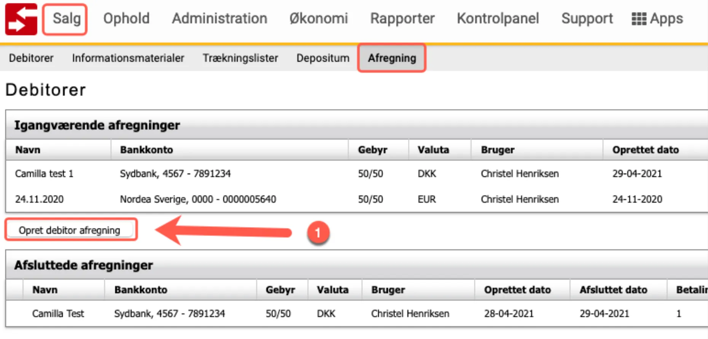
Task: Open the 24.11.2020 settlement entry
Action: (39, 199)
